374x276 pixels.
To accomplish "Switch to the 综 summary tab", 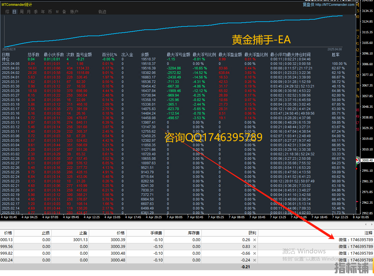I will coord(7,12).
